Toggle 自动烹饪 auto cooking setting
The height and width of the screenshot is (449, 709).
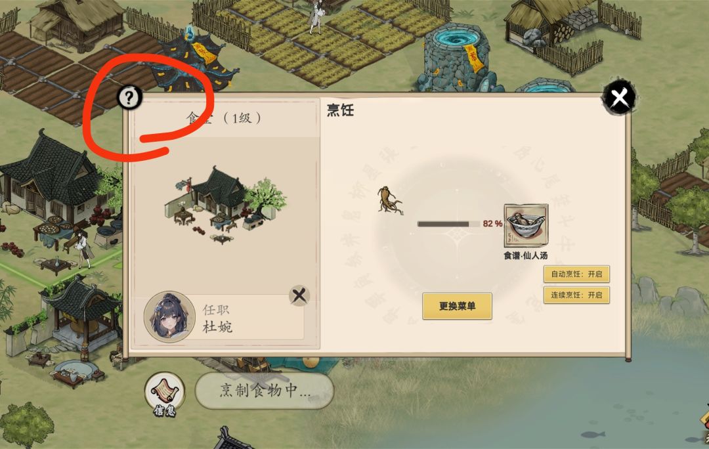pyautogui.click(x=576, y=274)
